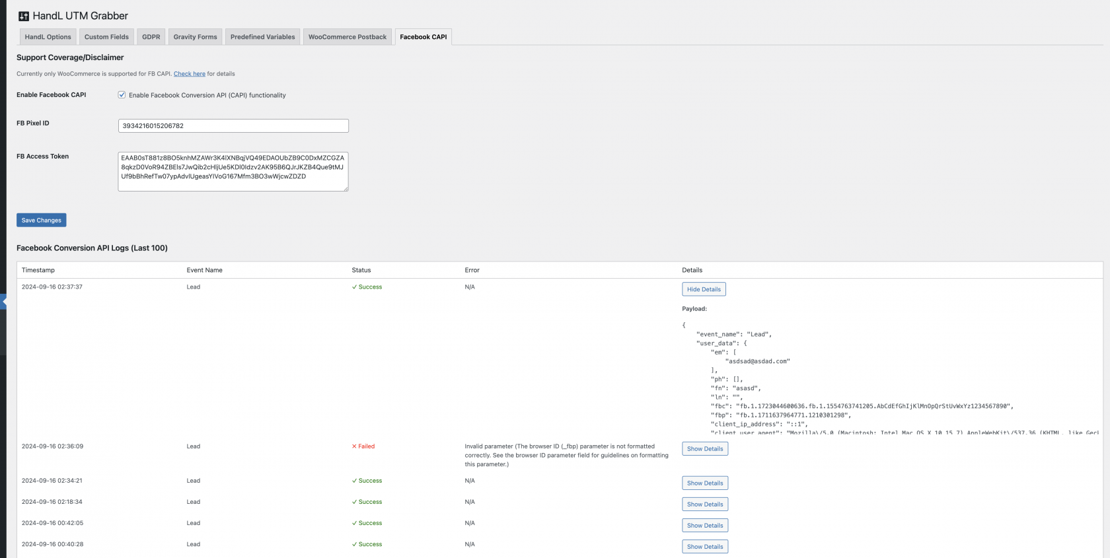Show Details for the 02:18:34 log entry
This screenshot has width=1110, height=558.
pos(705,505)
